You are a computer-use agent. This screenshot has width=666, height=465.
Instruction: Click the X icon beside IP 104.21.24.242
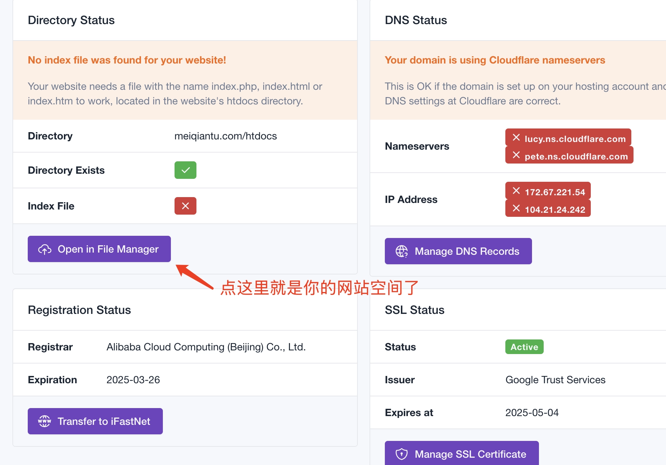click(516, 208)
